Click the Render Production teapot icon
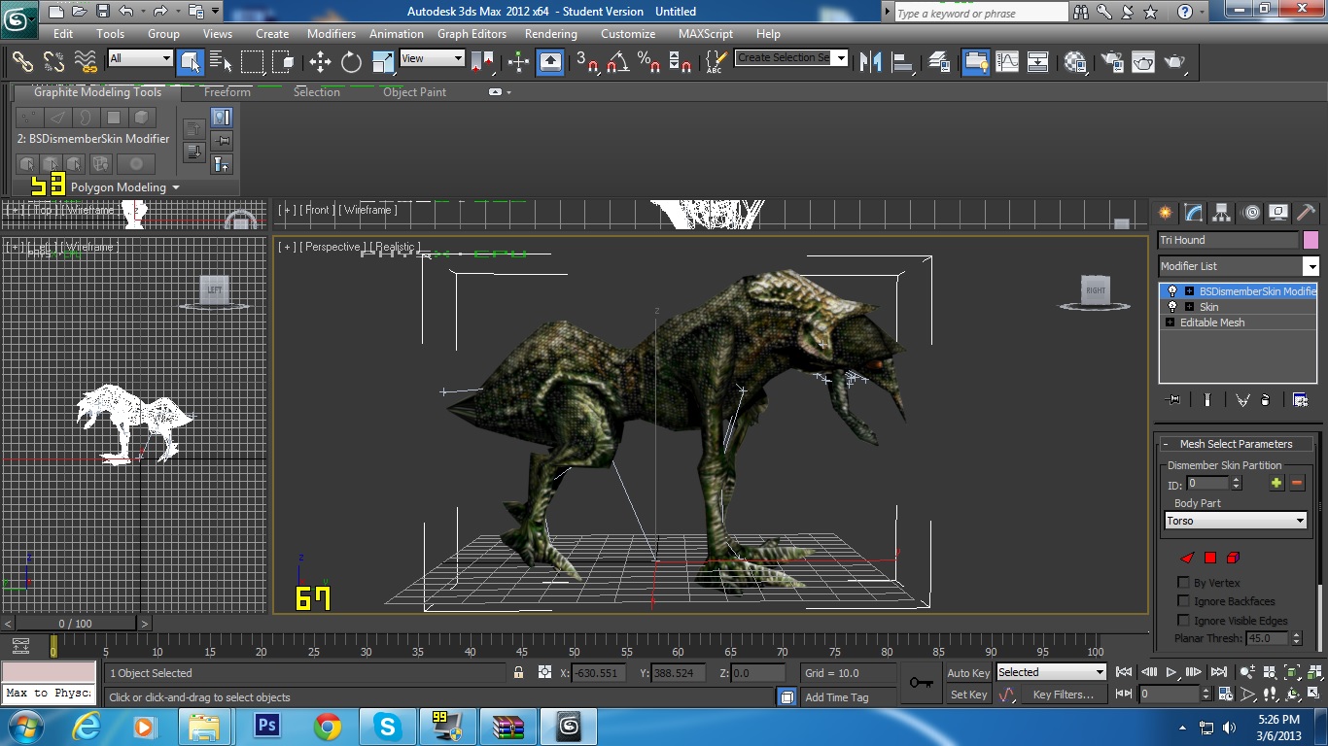 point(1175,62)
